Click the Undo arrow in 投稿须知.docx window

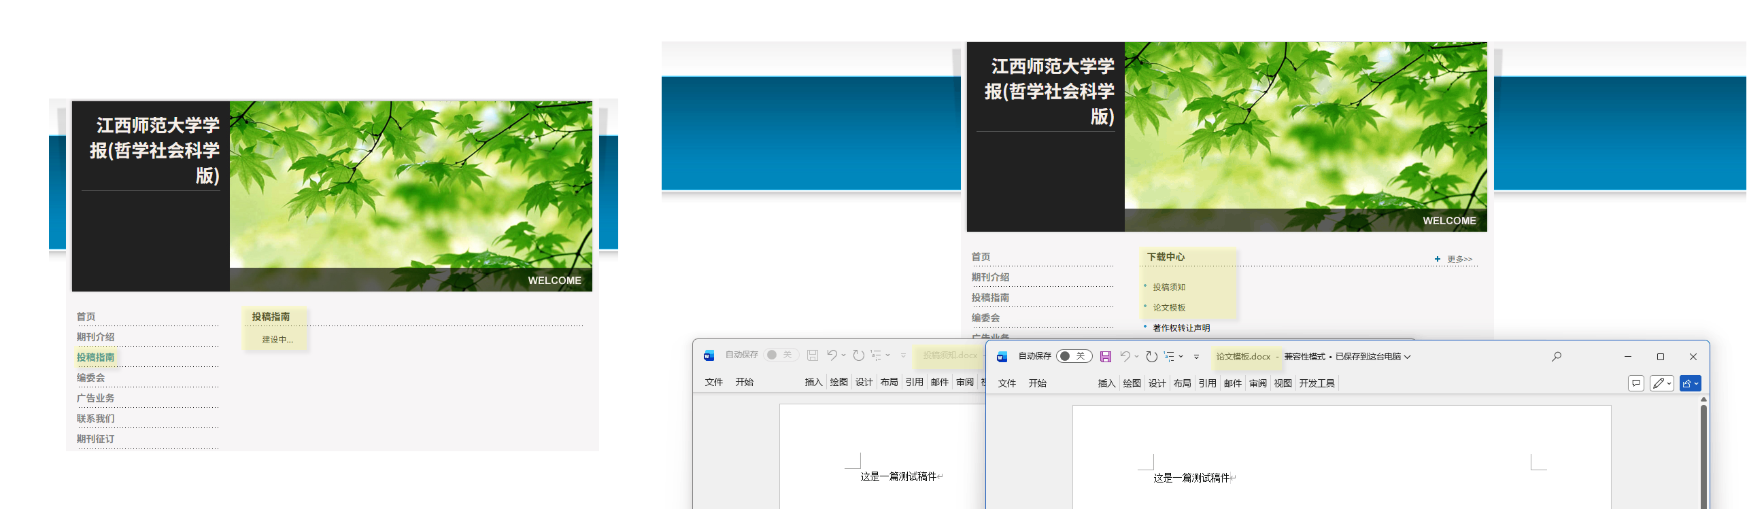[x=832, y=355]
